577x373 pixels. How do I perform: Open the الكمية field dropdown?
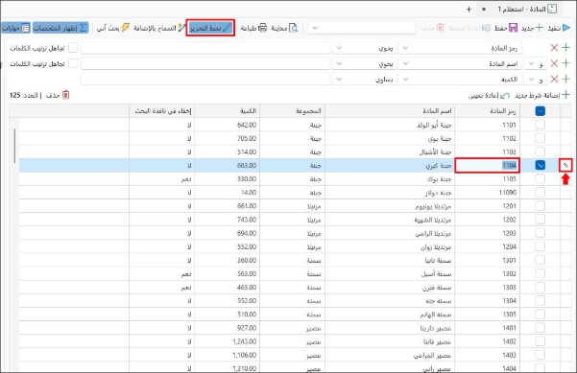tap(405, 79)
